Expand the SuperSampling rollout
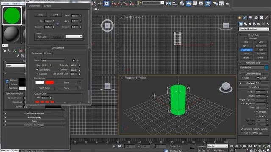The height and width of the screenshot is (152, 271). coord(34,117)
